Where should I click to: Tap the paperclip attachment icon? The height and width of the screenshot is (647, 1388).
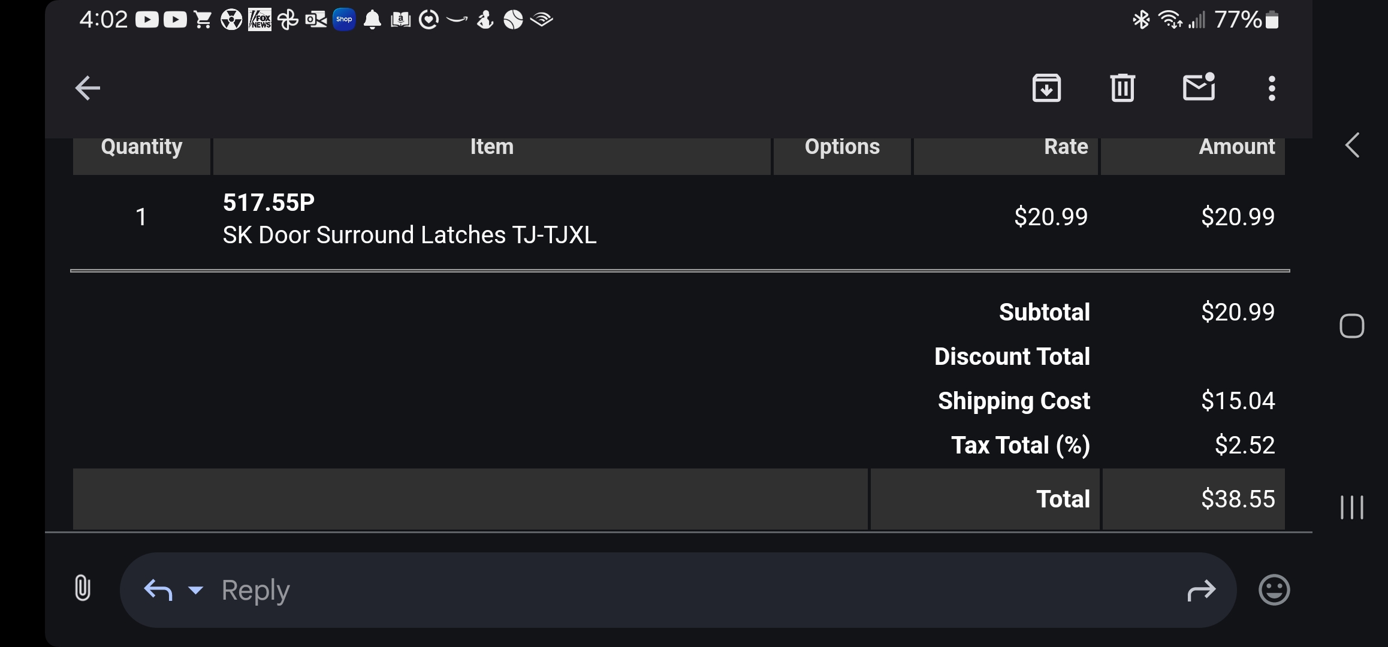[x=83, y=588]
